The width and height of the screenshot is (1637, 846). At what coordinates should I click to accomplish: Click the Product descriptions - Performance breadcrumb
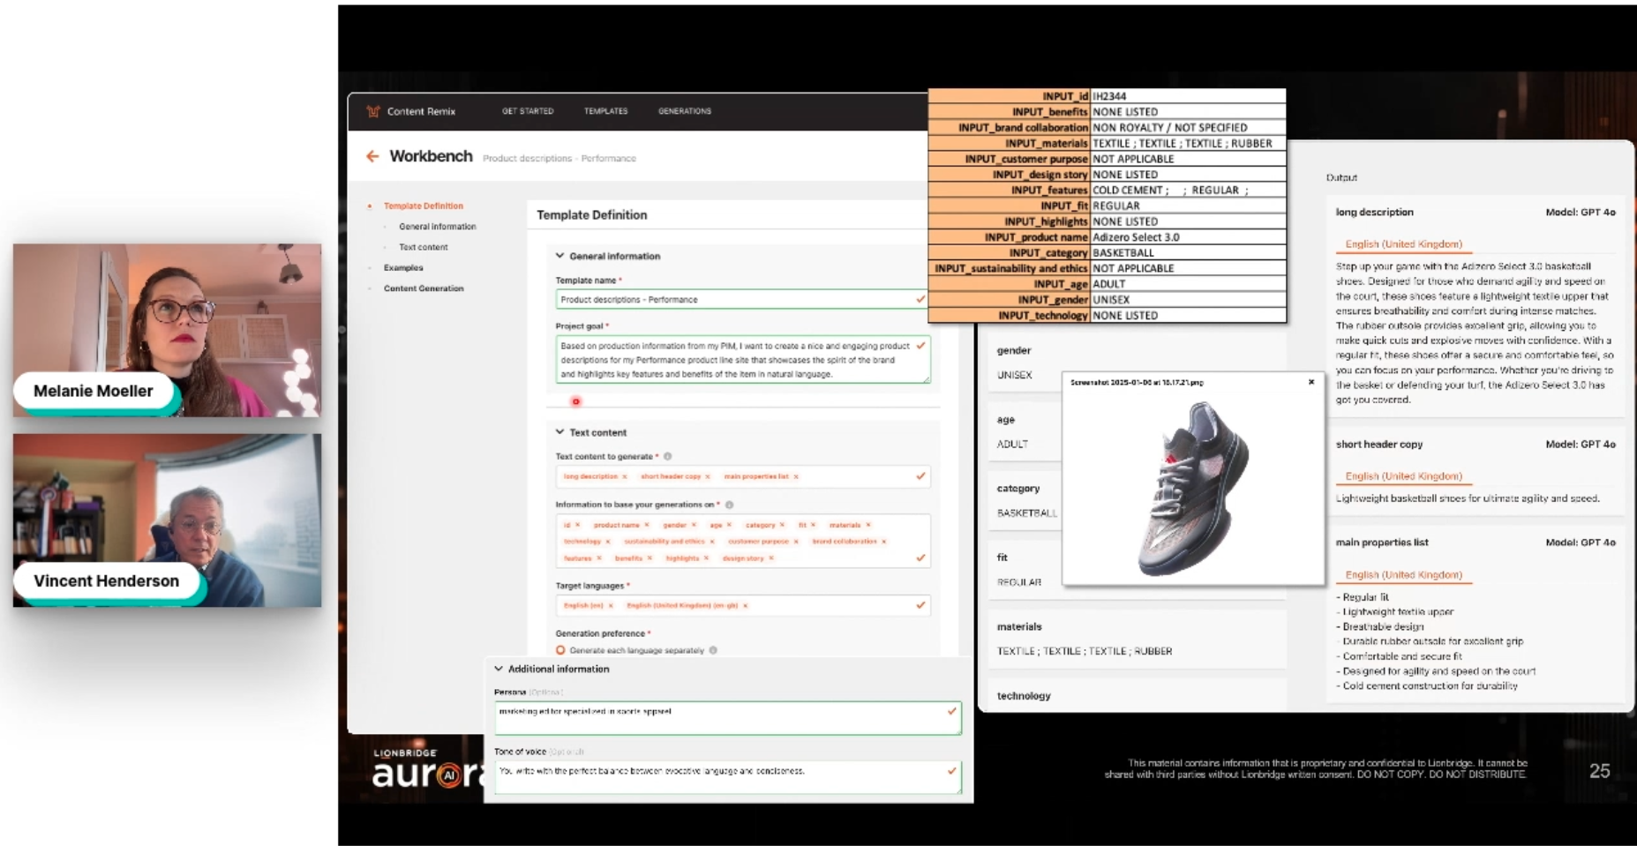point(559,159)
